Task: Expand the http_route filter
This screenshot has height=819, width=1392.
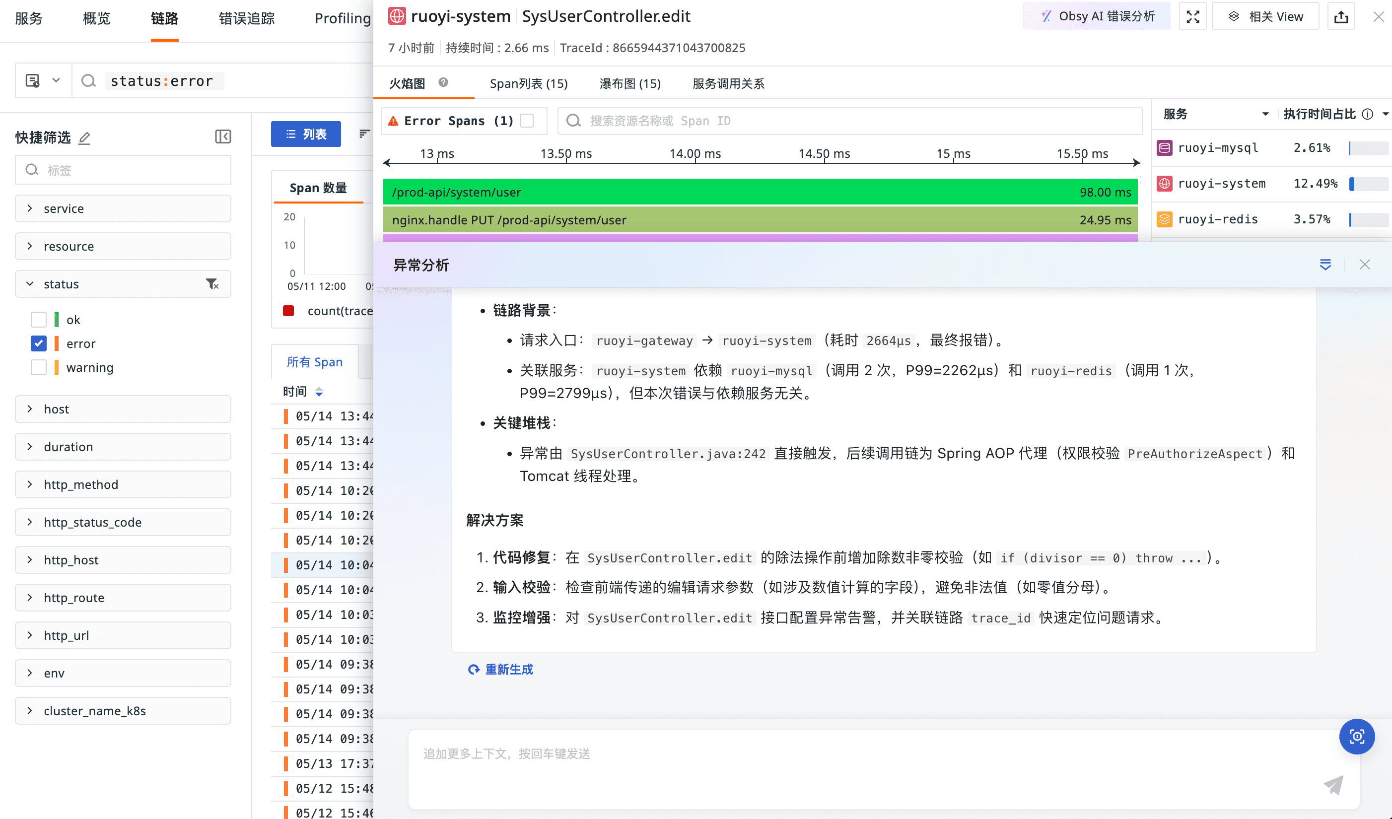Action: (x=123, y=598)
